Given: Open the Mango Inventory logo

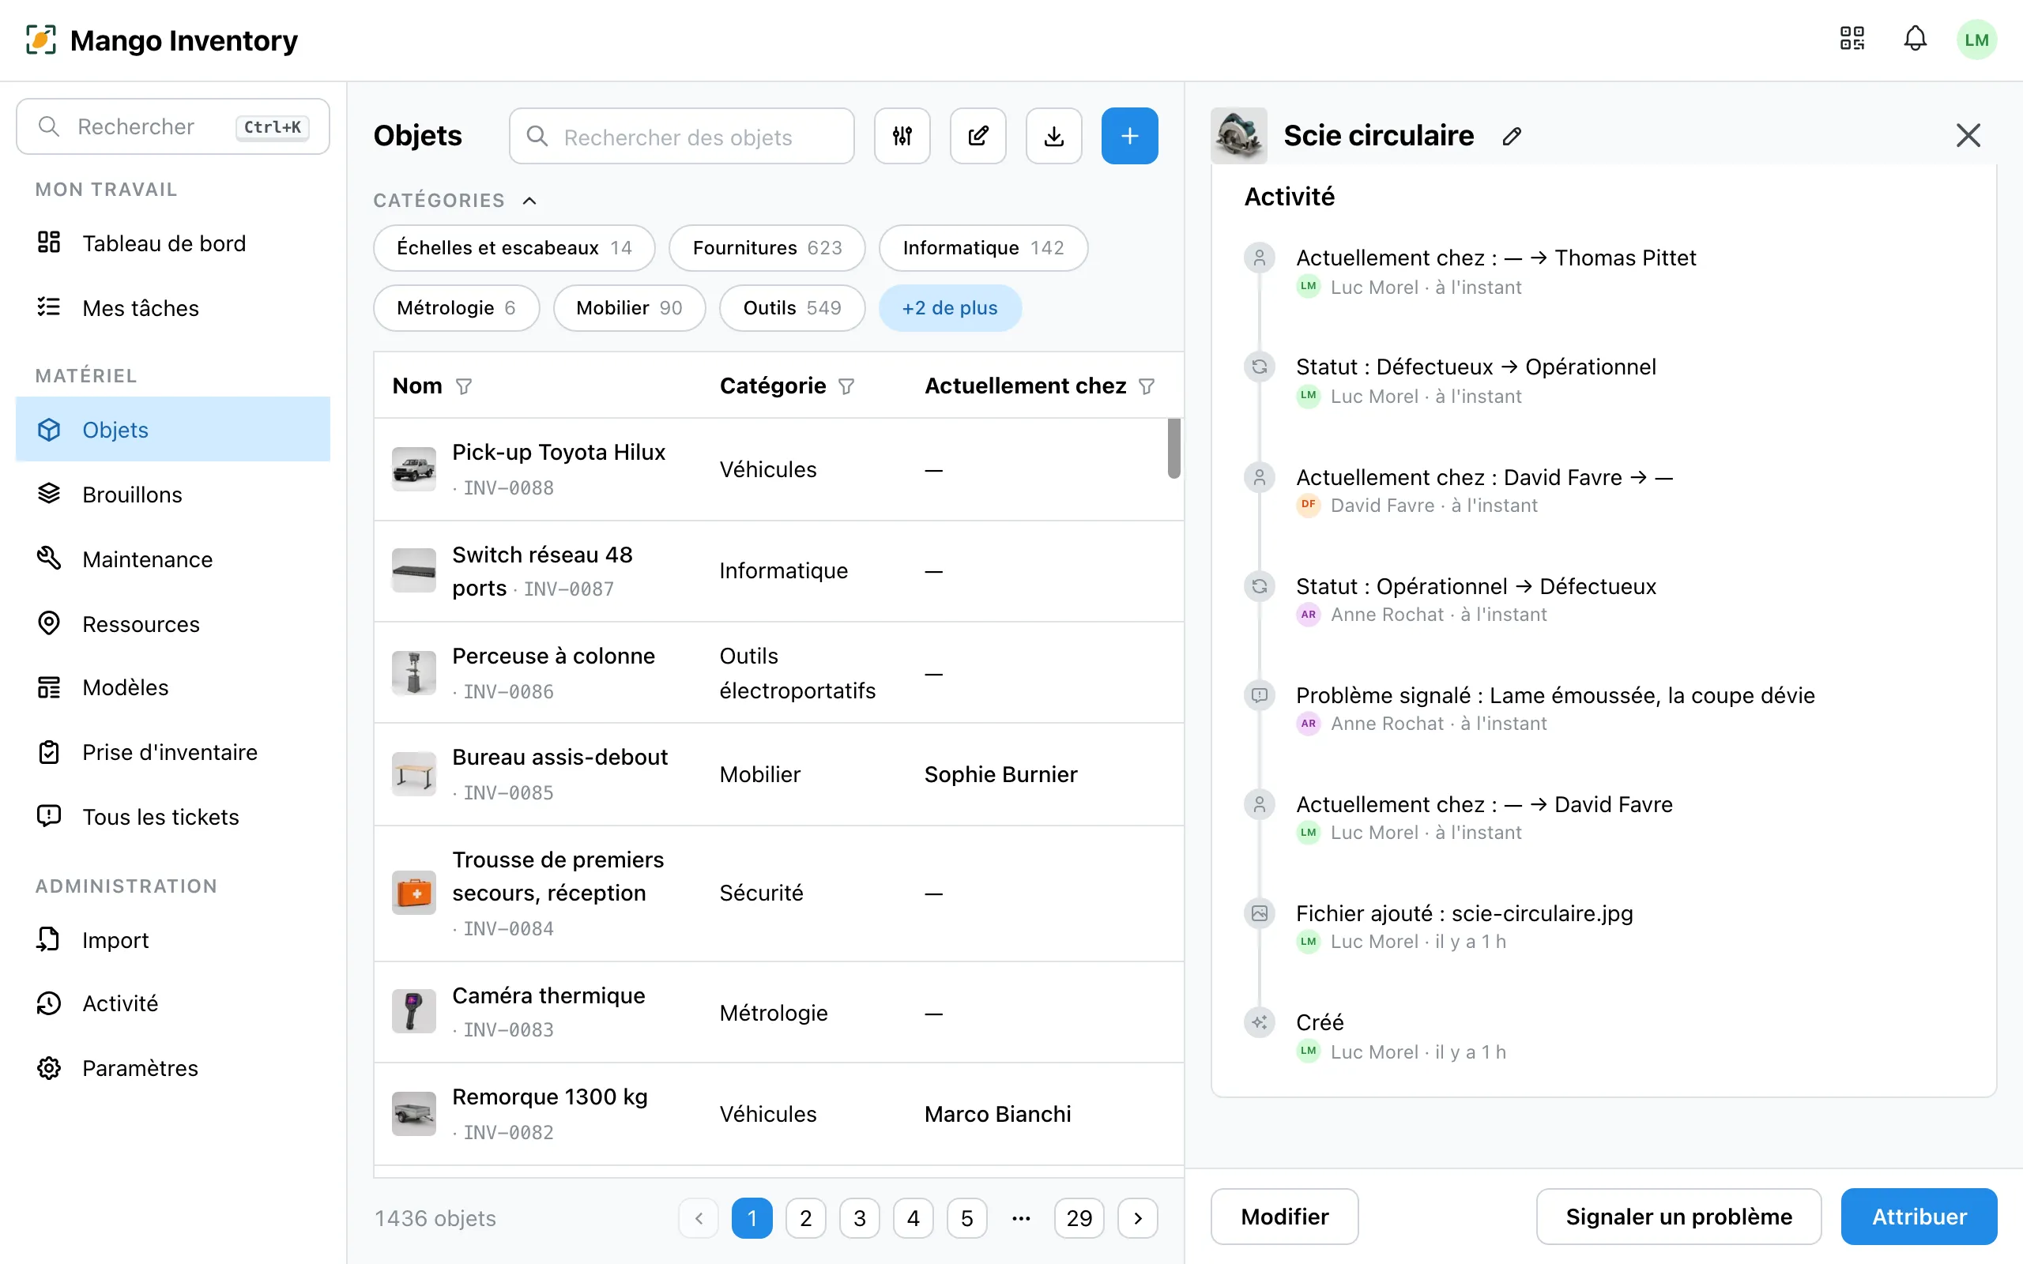Looking at the screenshot, I should (x=41, y=40).
